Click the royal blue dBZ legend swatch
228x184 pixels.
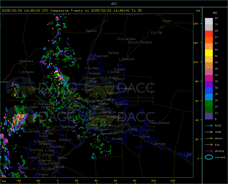[x=209, y=91]
